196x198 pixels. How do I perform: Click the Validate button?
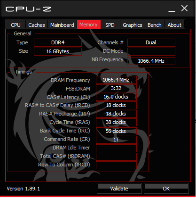click(119, 188)
